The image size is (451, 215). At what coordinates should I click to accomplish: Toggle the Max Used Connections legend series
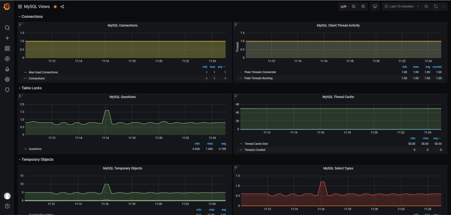[43, 73]
